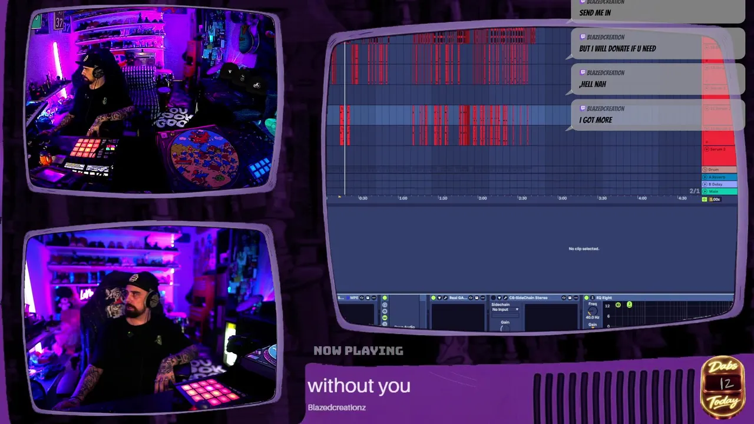Viewport: 754px width, 424px height.
Task: Click the MPE label on first device
Action: coord(354,298)
